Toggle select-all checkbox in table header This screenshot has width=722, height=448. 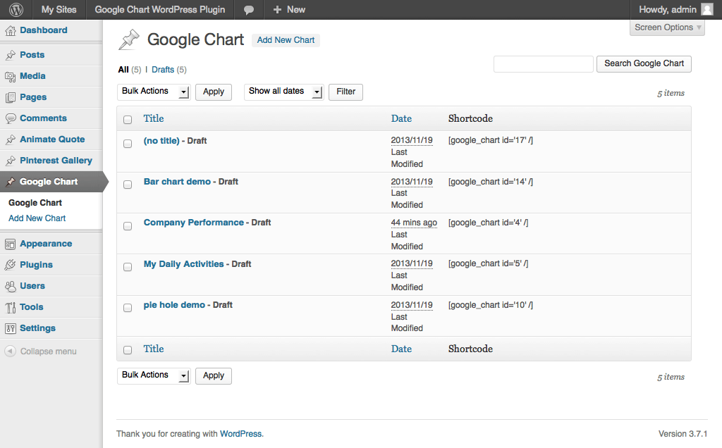[x=128, y=120]
